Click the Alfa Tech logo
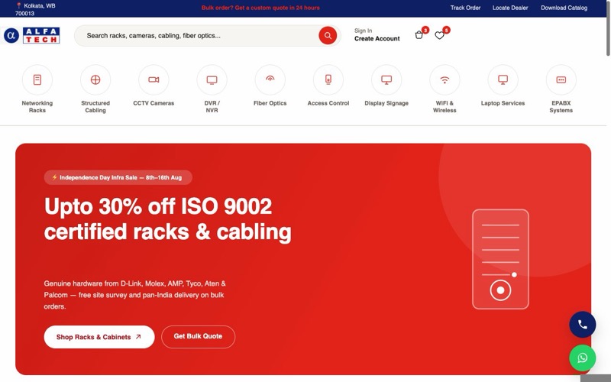611x382 pixels. pyautogui.click(x=31, y=35)
